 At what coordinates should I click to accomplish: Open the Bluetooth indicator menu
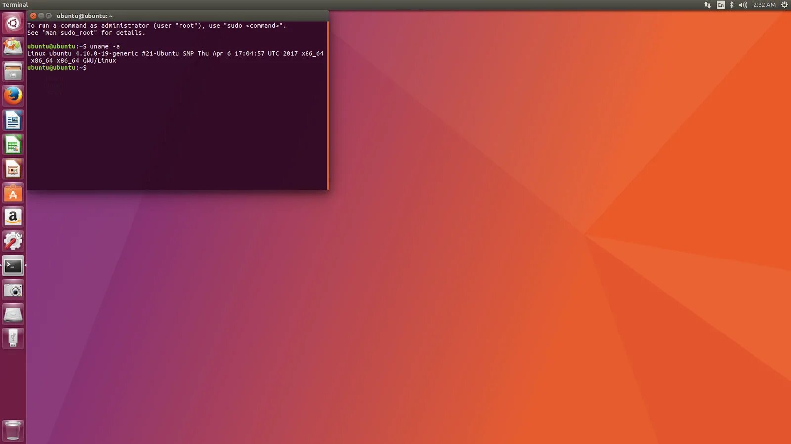tap(732, 5)
